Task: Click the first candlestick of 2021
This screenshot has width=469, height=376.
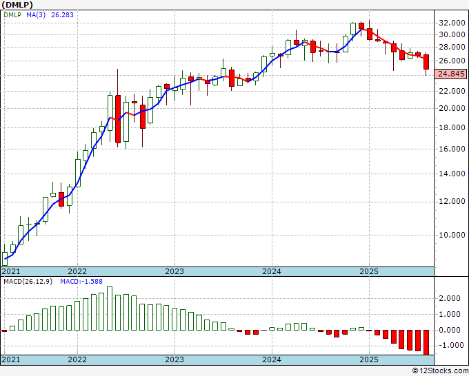Action: tap(5, 259)
